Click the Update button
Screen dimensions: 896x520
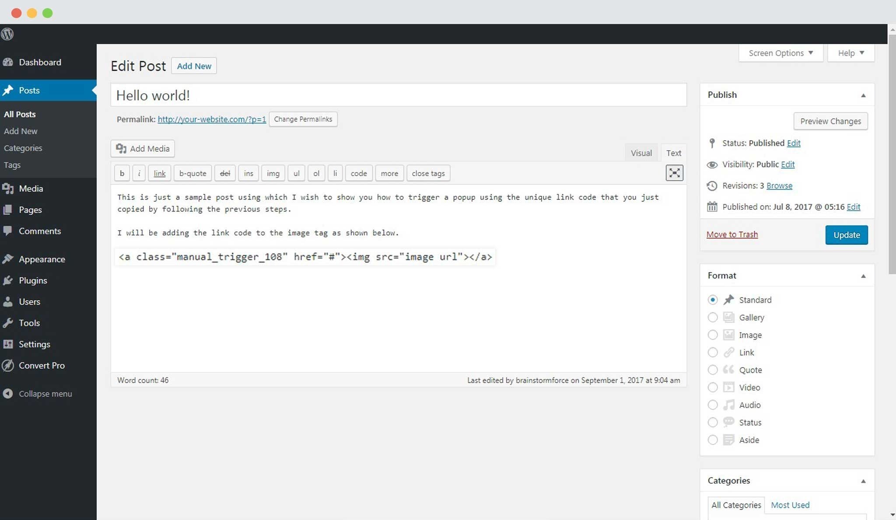(x=847, y=235)
